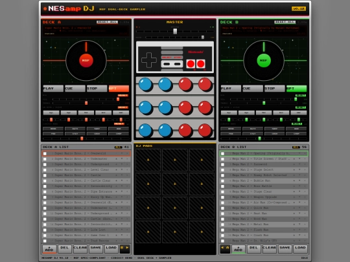This screenshot has width=350, height=262.
Task: Click CLEAR in the Deck A list
Action: pos(80,249)
